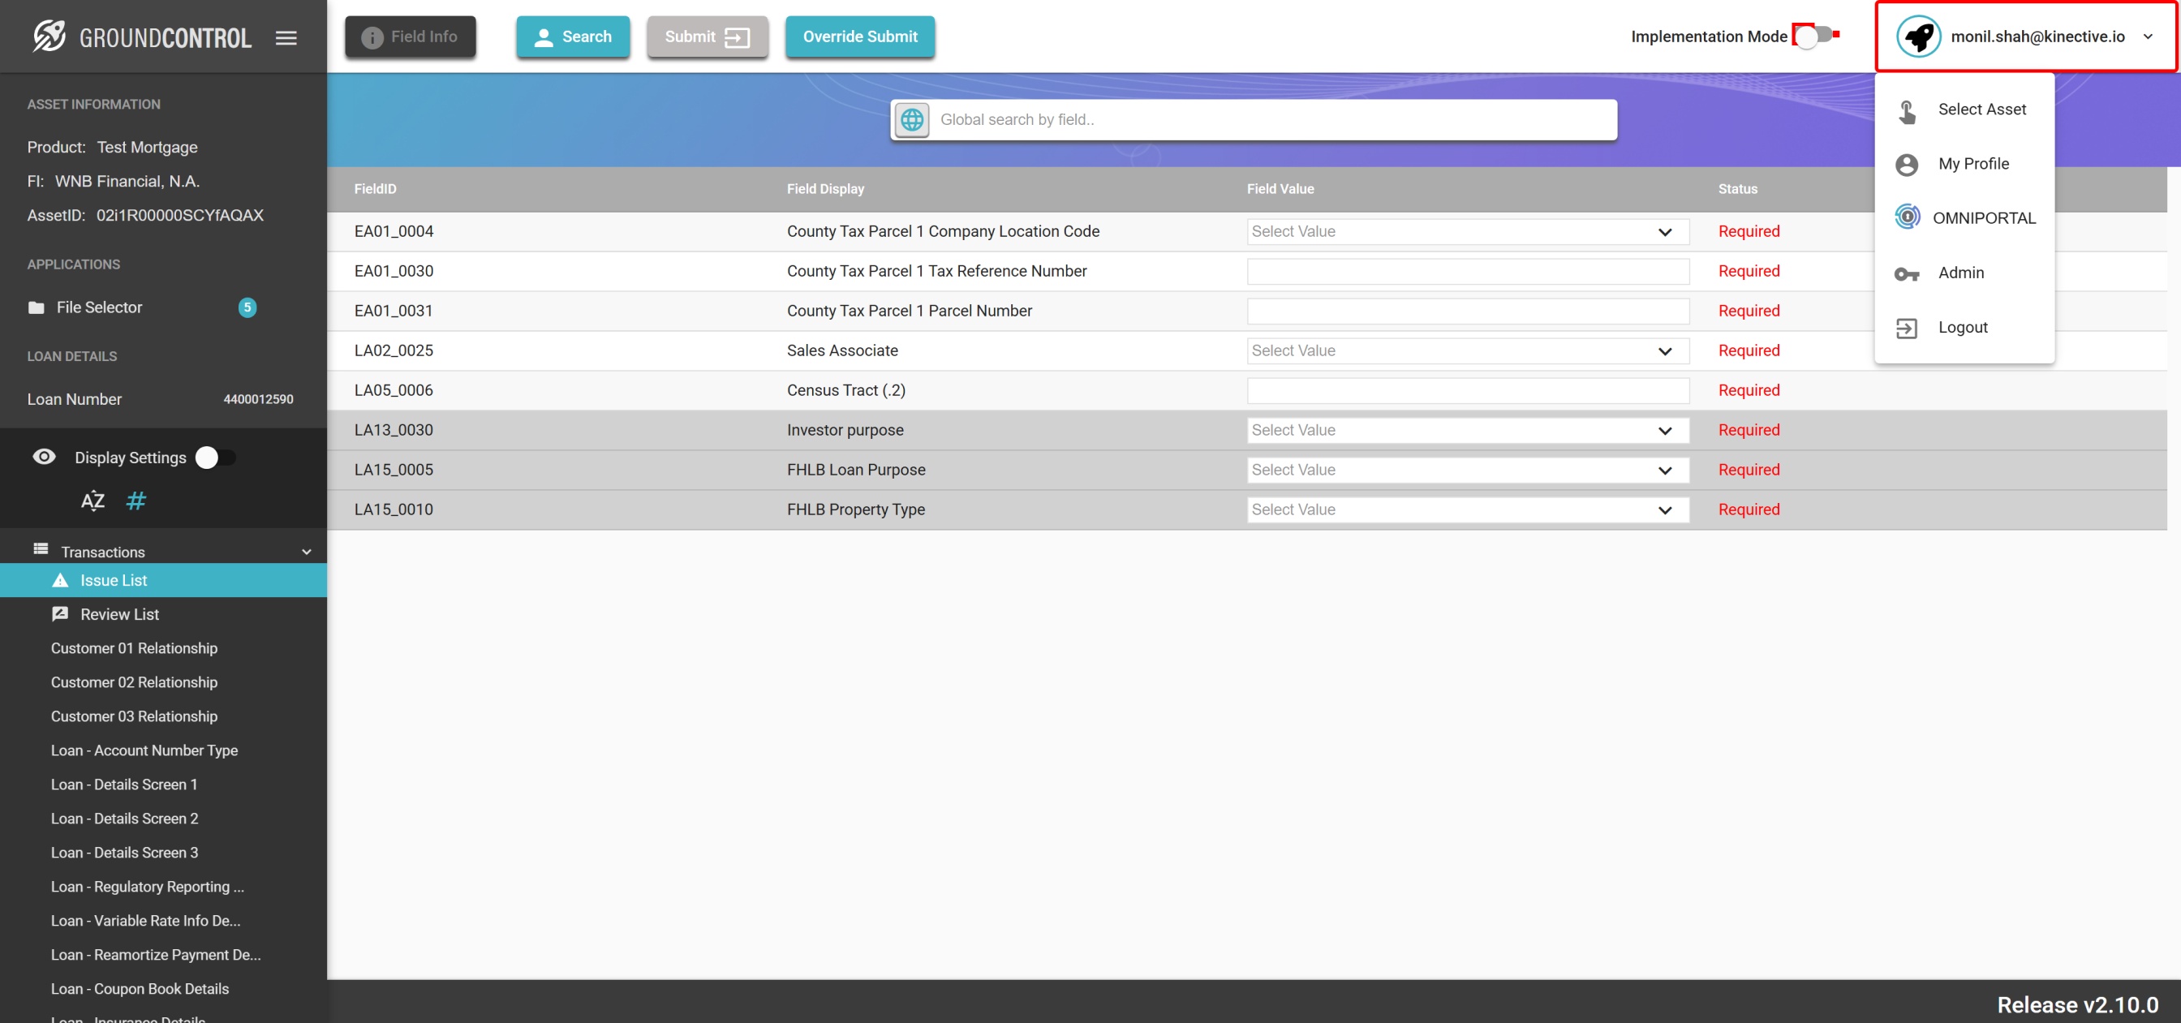Click the hamburger menu icon beside GroundControl logo
The image size is (2181, 1023).
coord(286,37)
